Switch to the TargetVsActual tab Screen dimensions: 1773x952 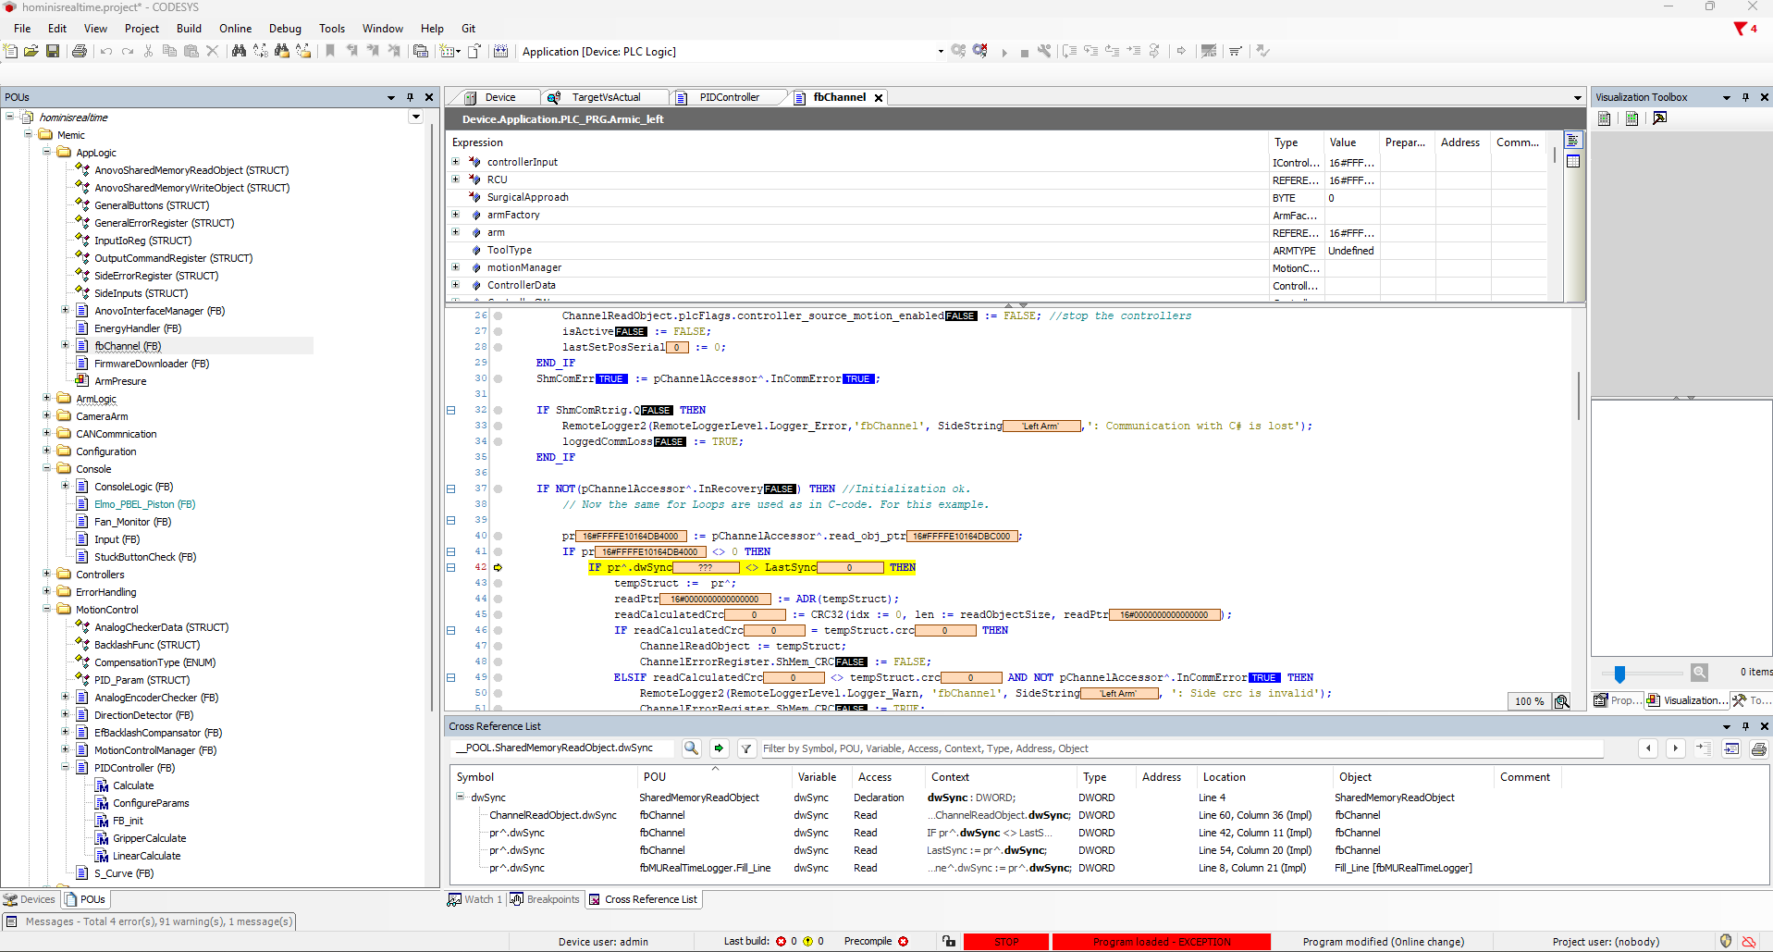tap(606, 97)
